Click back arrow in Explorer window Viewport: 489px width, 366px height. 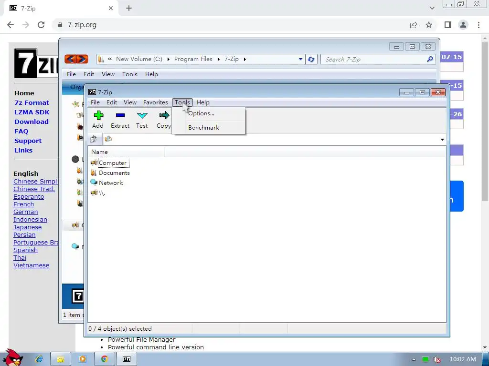(x=71, y=59)
